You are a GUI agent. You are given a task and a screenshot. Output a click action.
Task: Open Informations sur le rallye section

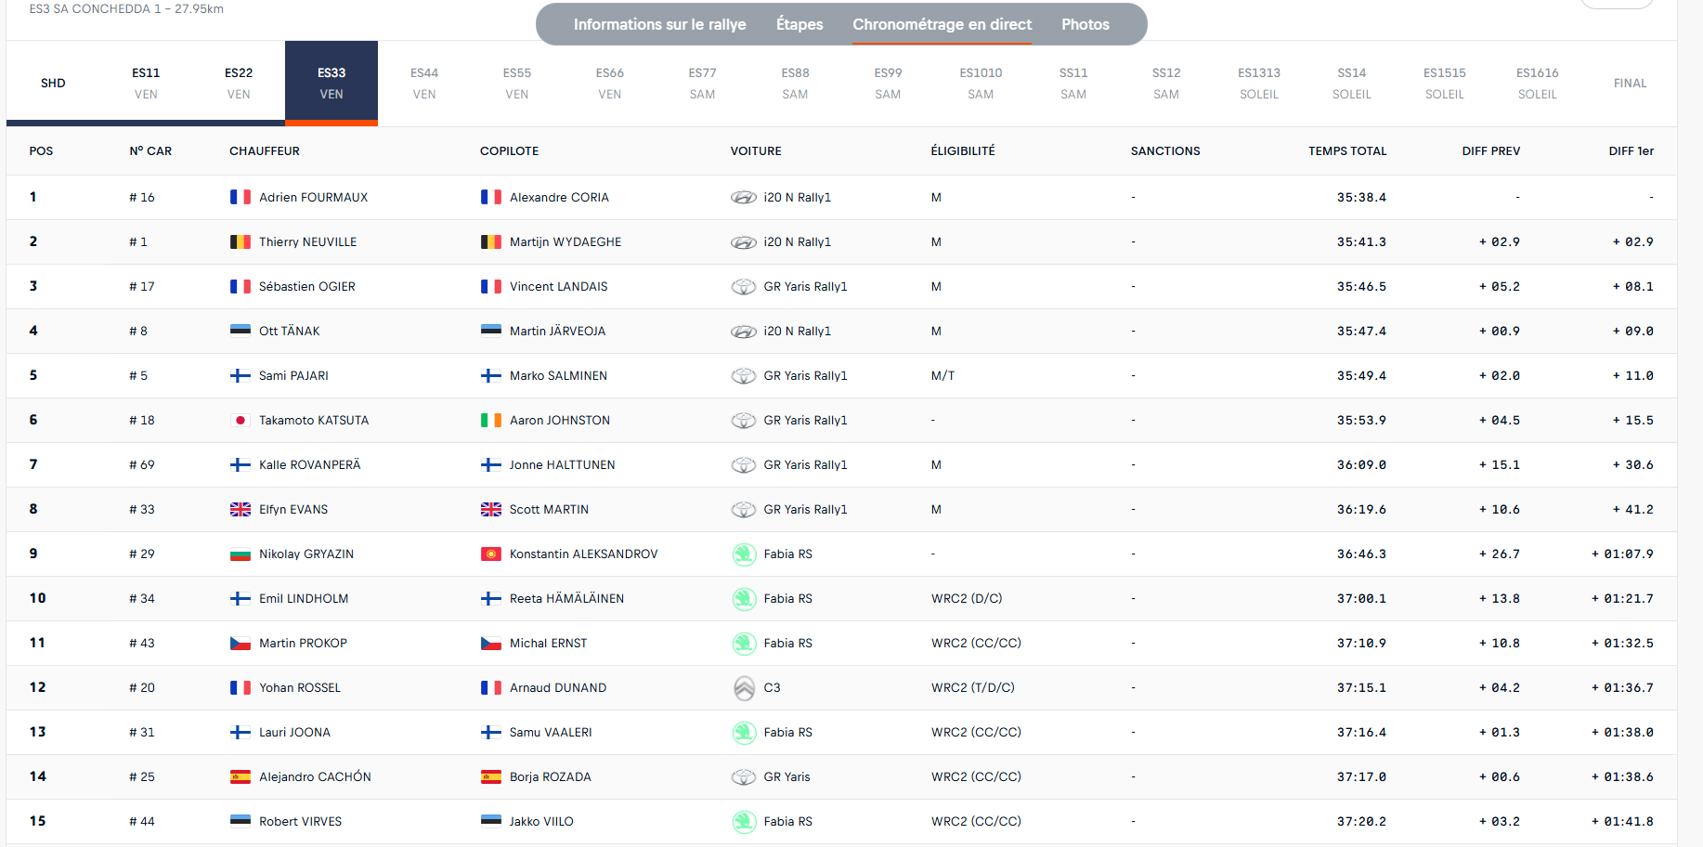pos(659,24)
